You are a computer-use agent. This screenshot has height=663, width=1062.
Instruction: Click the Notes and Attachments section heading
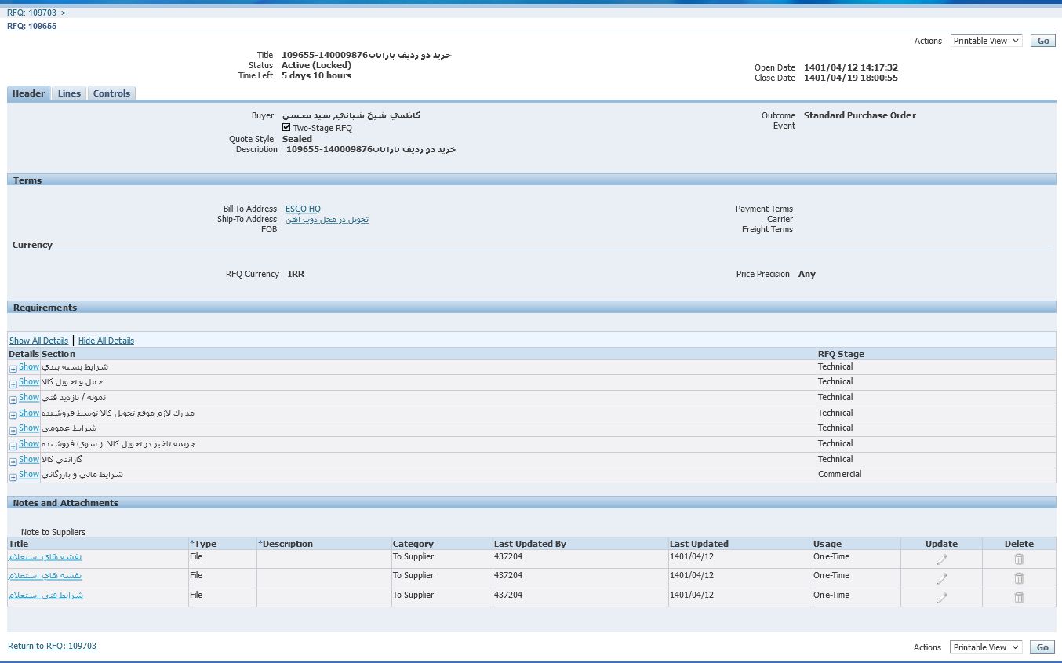[x=66, y=503]
